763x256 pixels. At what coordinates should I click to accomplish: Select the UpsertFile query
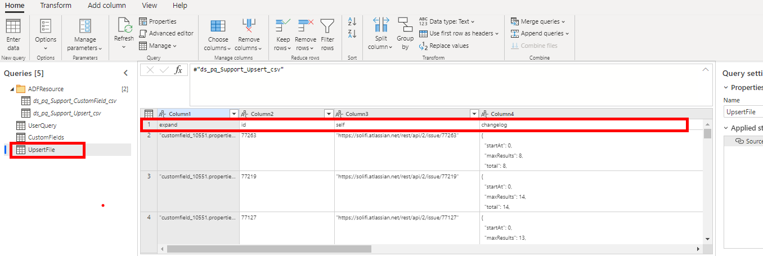(42, 150)
